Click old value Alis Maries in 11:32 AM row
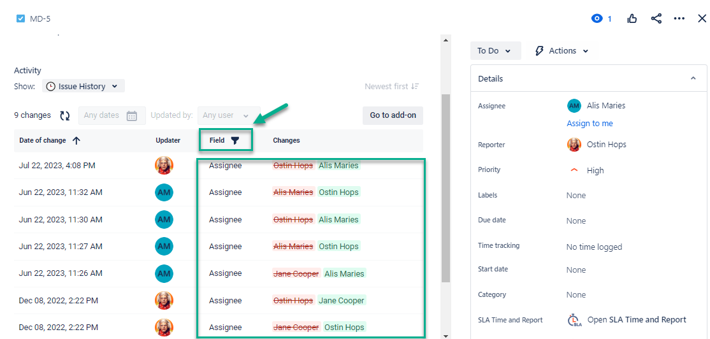 tap(293, 192)
